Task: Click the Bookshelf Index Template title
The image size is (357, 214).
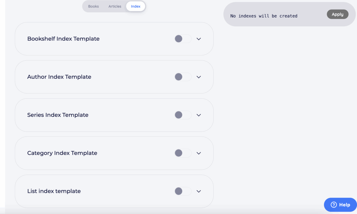Action: point(63,39)
